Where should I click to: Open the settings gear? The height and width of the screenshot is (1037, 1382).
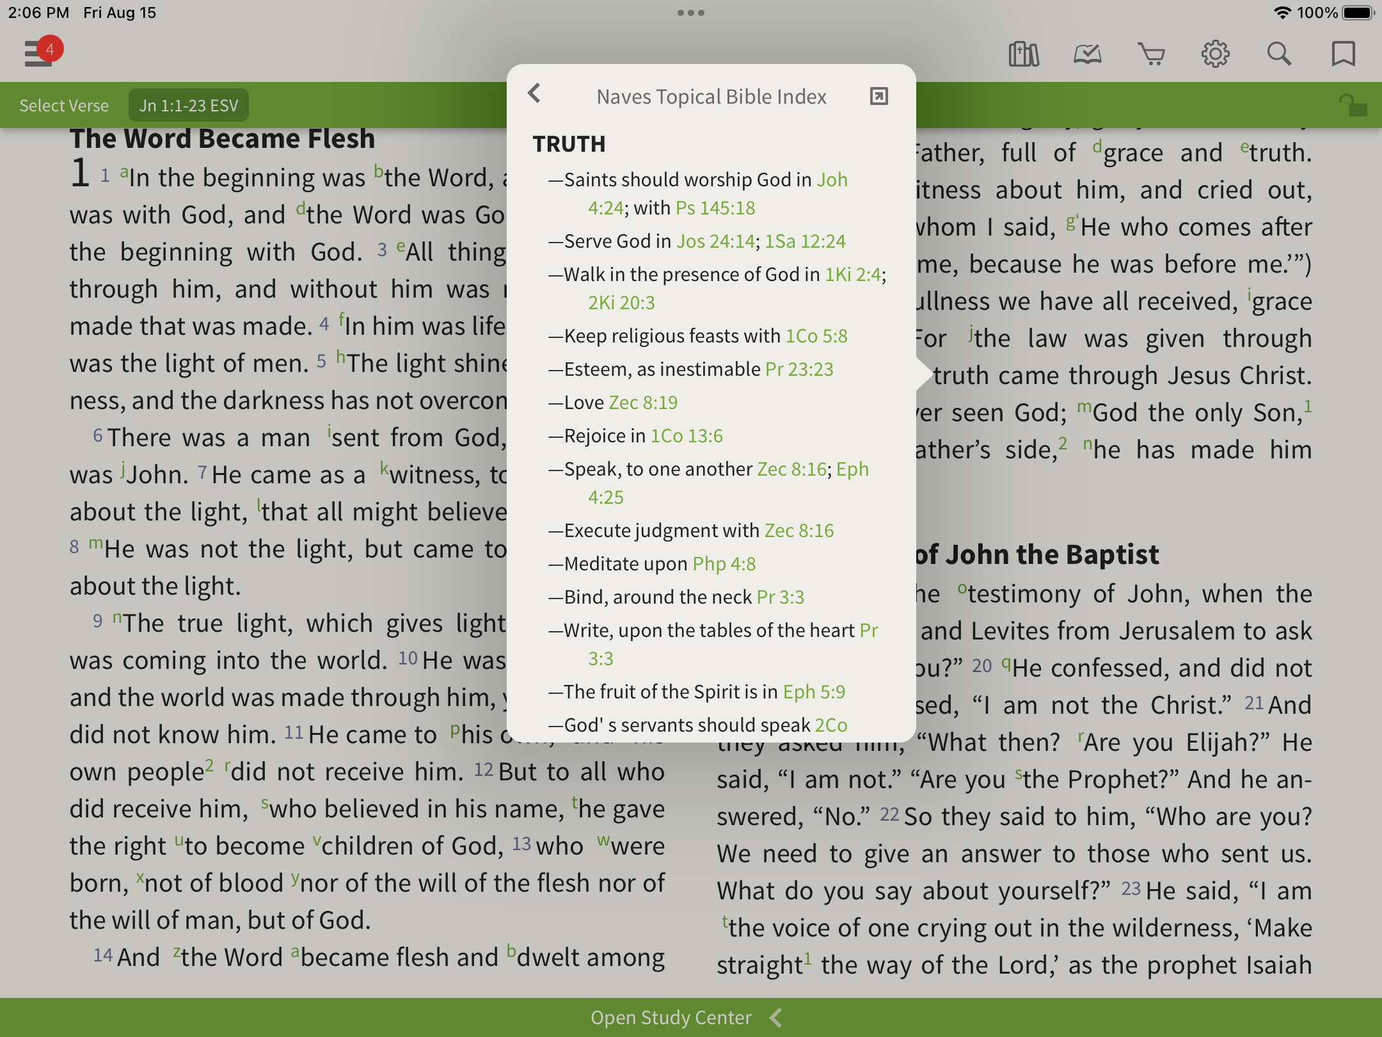point(1215,54)
